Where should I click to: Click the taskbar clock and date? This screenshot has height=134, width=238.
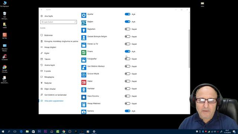tap(227, 131)
